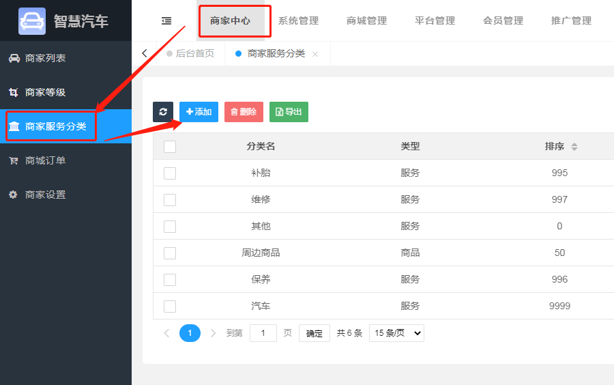Toggle the sidebar collapse hamburger icon
The width and height of the screenshot is (614, 385).
click(x=166, y=20)
